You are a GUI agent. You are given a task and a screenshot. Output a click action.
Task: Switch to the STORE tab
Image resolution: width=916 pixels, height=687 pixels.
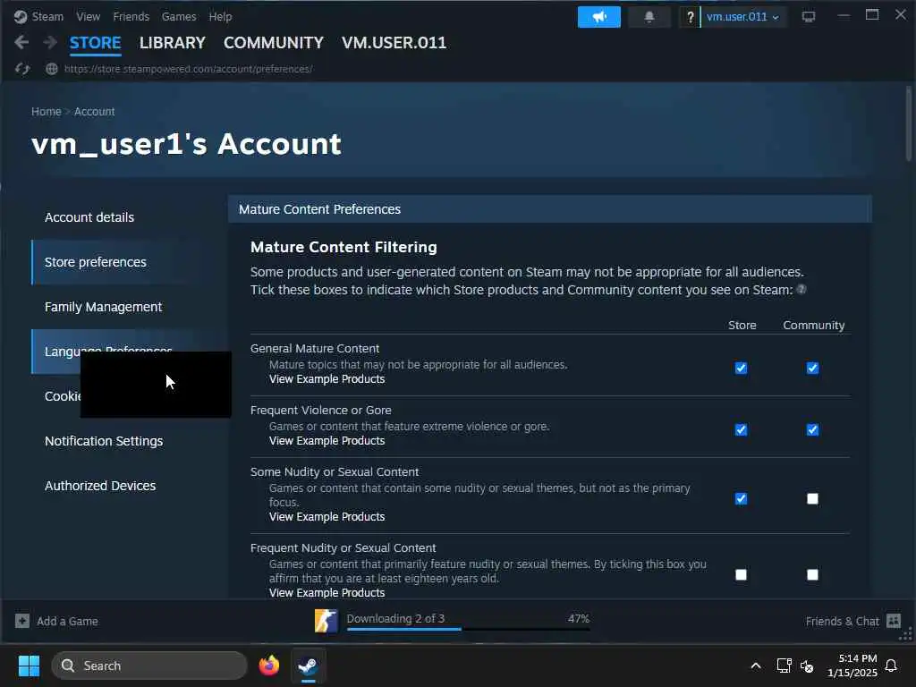(x=95, y=43)
